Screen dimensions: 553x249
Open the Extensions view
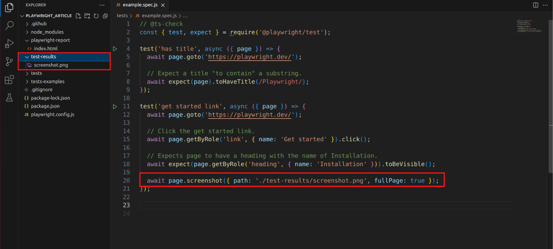tap(9, 80)
